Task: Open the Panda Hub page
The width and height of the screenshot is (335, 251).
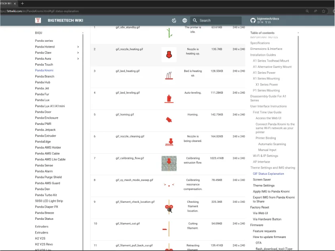Action: point(43,82)
